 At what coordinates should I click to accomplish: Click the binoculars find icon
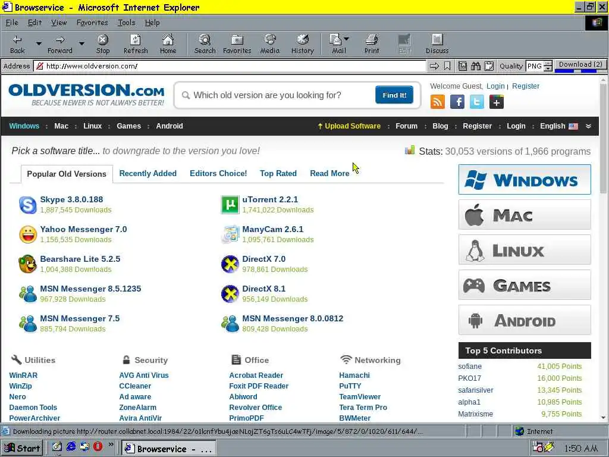click(476, 66)
